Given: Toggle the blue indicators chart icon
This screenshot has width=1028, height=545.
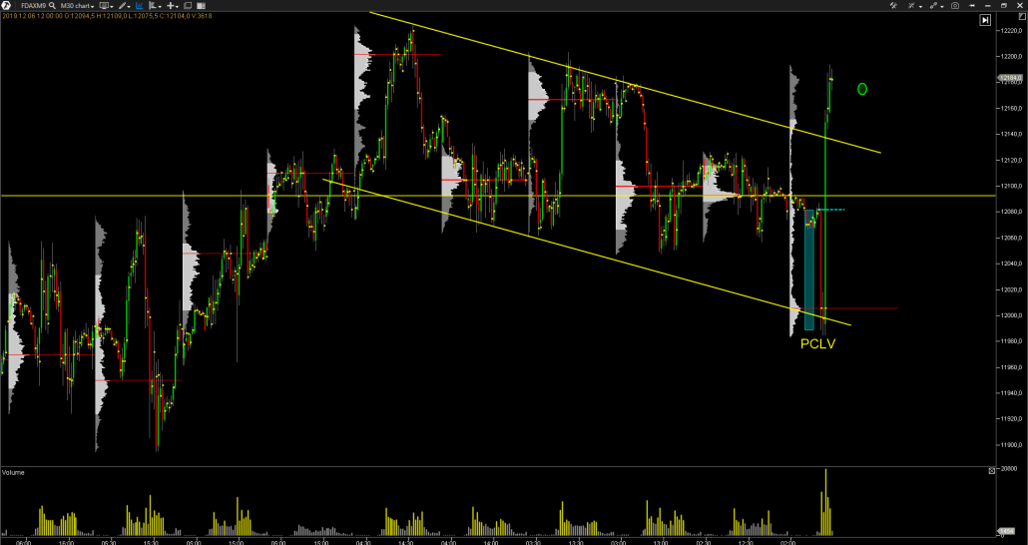Looking at the screenshot, I should pyautogui.click(x=139, y=6).
